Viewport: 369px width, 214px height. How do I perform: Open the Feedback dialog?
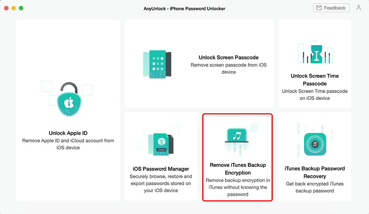point(331,7)
